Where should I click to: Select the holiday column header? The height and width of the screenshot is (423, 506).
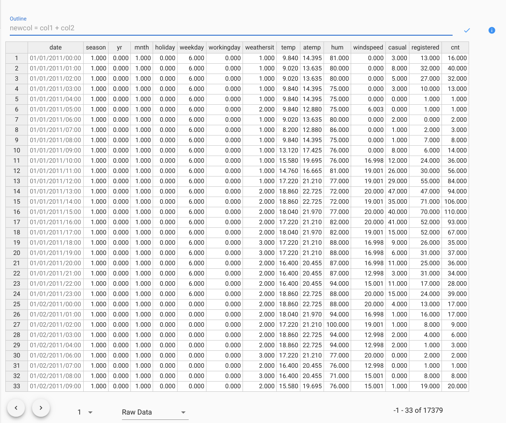click(x=165, y=48)
